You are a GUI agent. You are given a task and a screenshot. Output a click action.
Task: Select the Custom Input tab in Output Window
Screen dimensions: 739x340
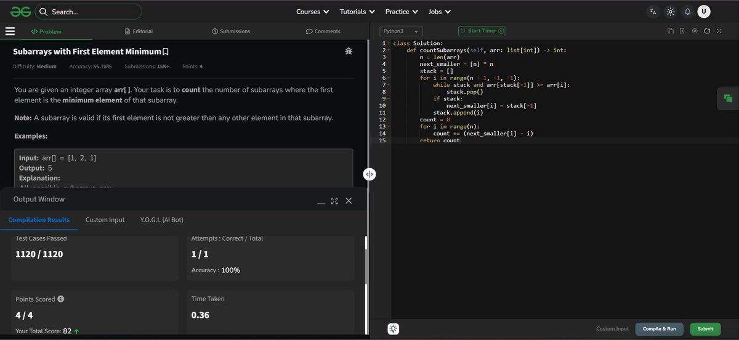[105, 220]
